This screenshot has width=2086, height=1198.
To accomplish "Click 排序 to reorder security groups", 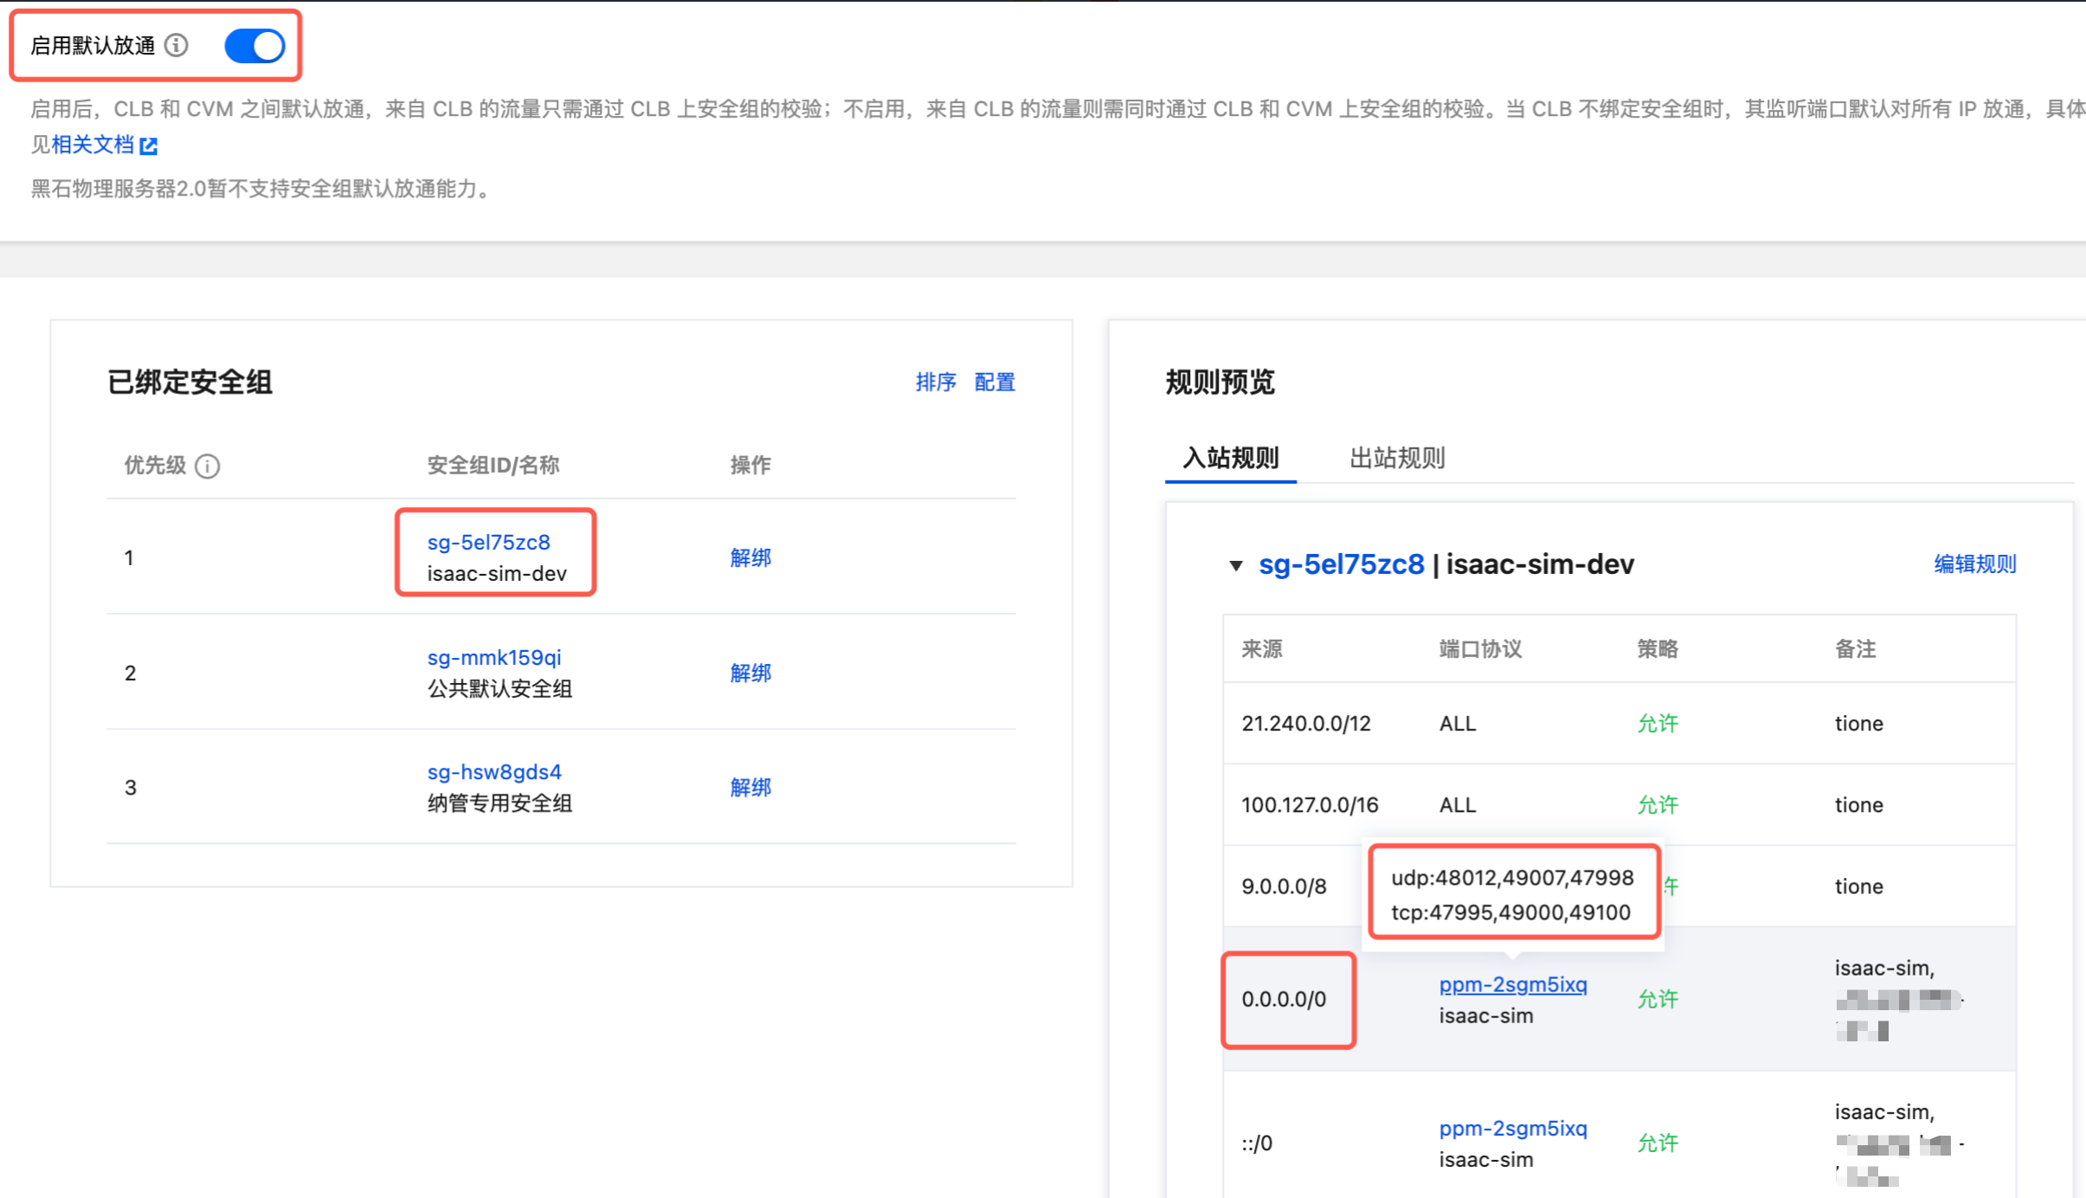I will pos(936,382).
